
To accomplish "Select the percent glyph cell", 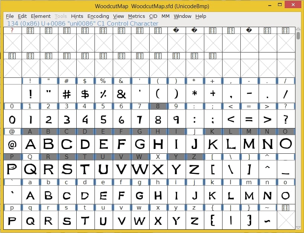I will click(x=104, y=93).
